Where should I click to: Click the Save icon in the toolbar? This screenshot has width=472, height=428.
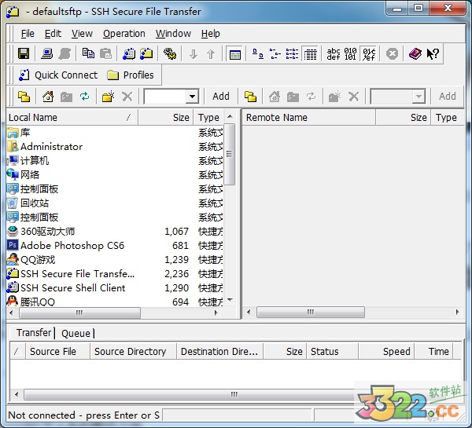click(24, 54)
